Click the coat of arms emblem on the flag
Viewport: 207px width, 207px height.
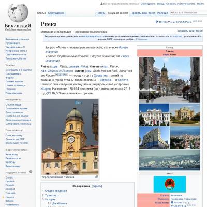click(170, 184)
